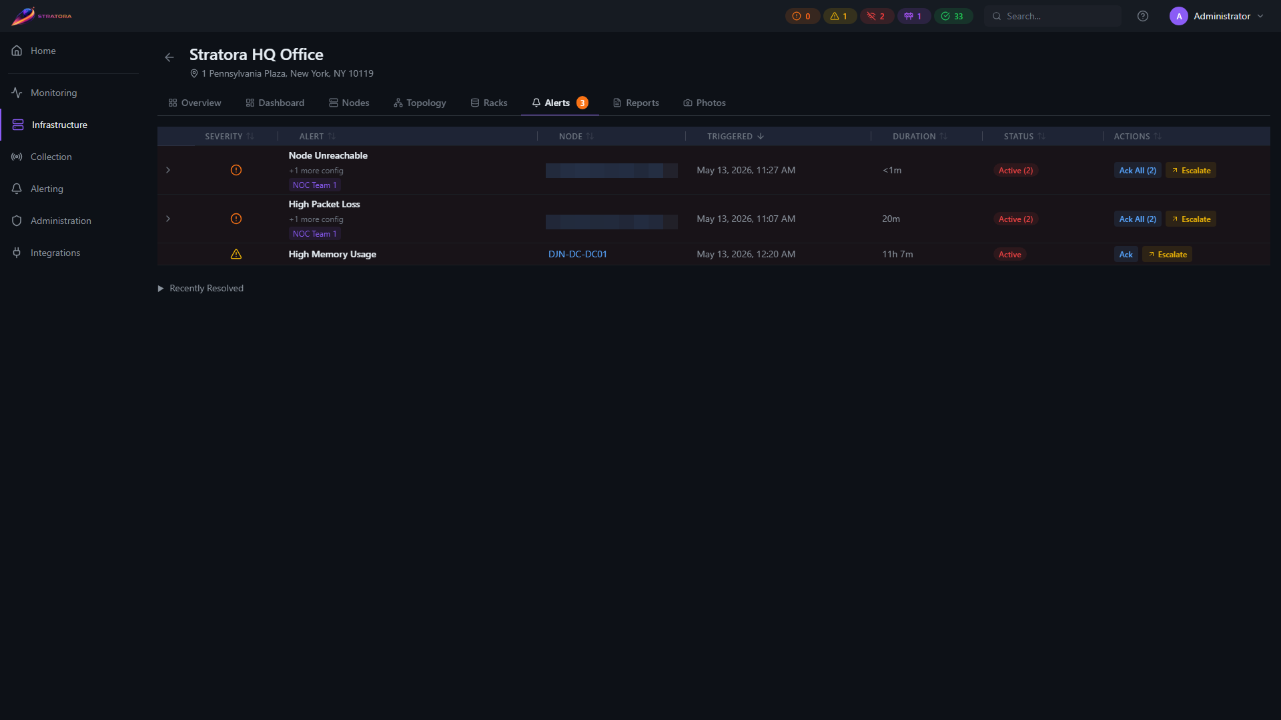Acknowledge the High Memory Usage alert

click(x=1126, y=254)
